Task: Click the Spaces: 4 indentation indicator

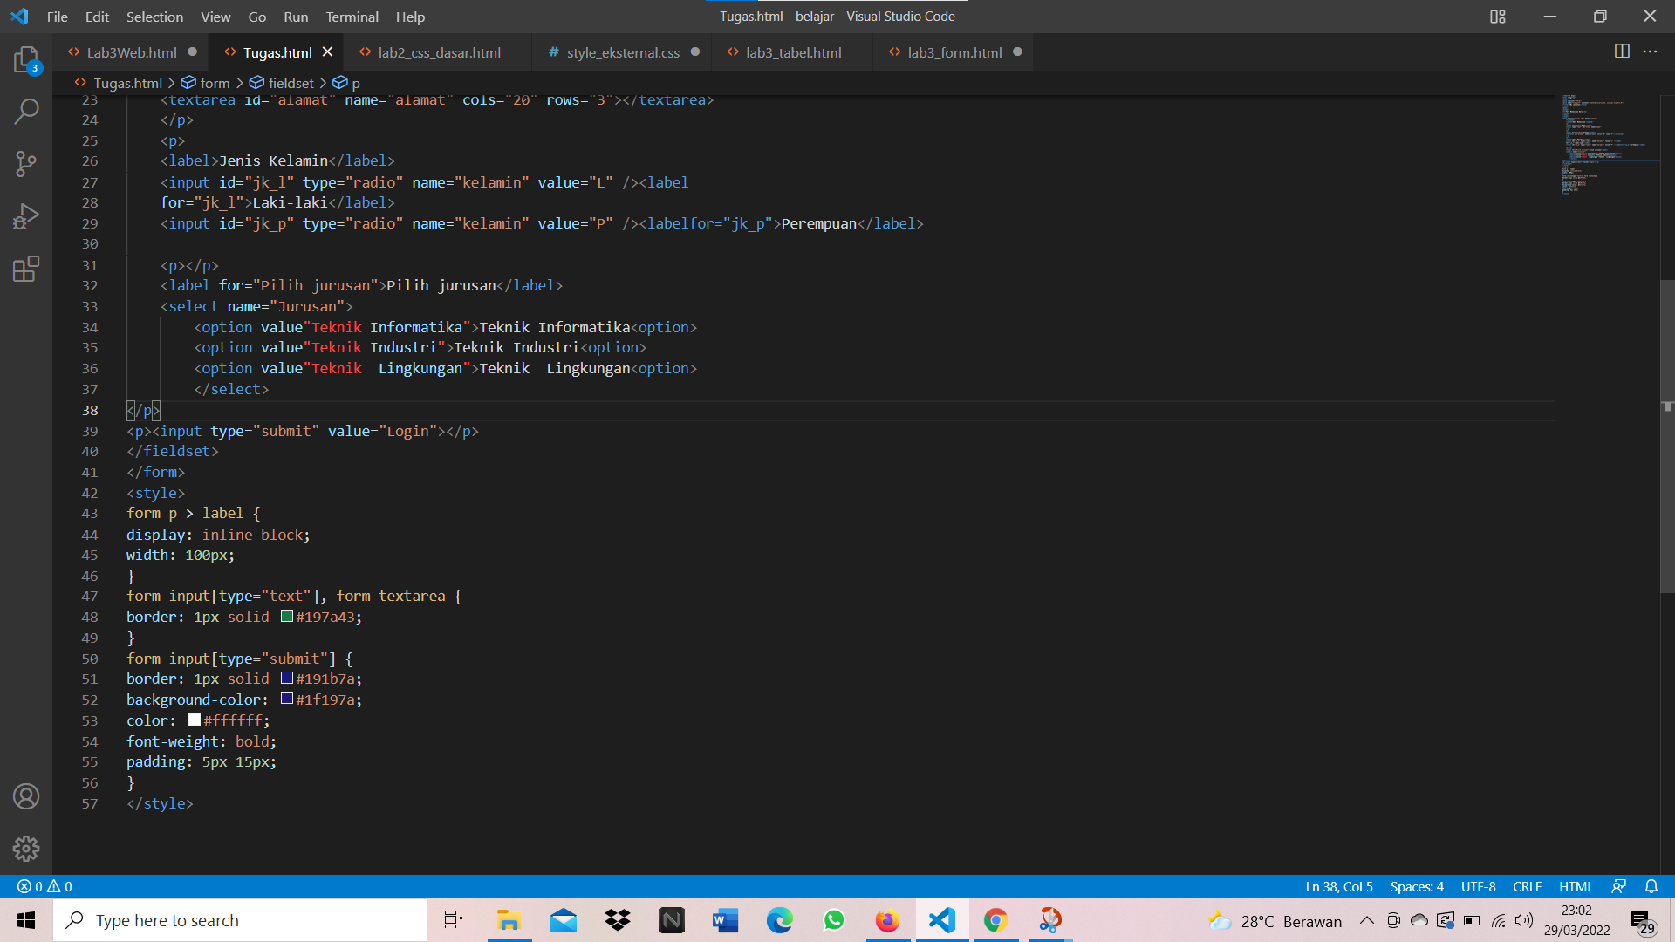Action: [1416, 886]
